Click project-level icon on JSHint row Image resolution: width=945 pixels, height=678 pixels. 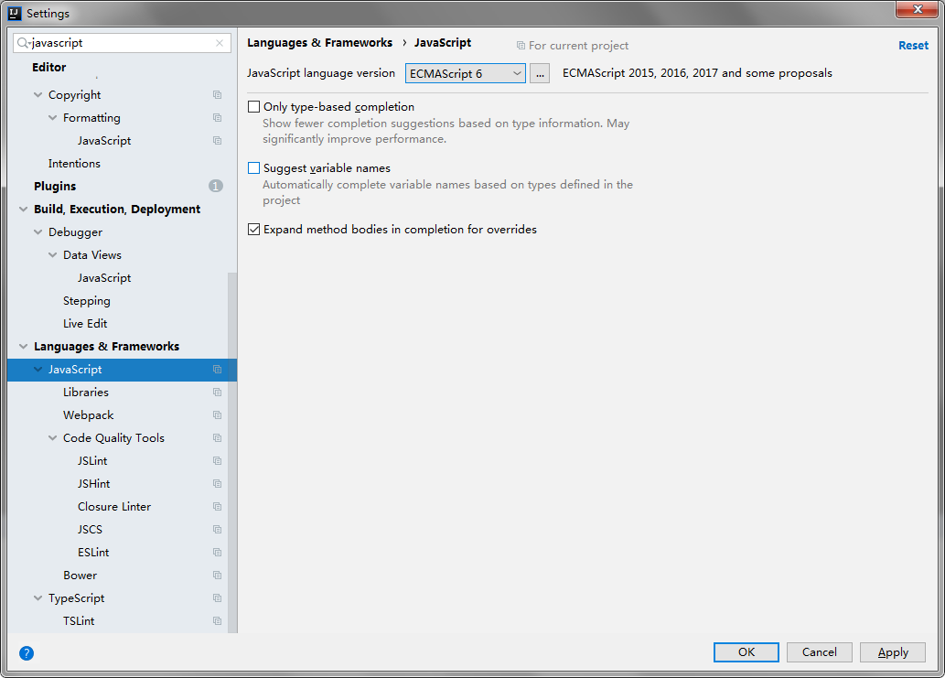pos(217,484)
